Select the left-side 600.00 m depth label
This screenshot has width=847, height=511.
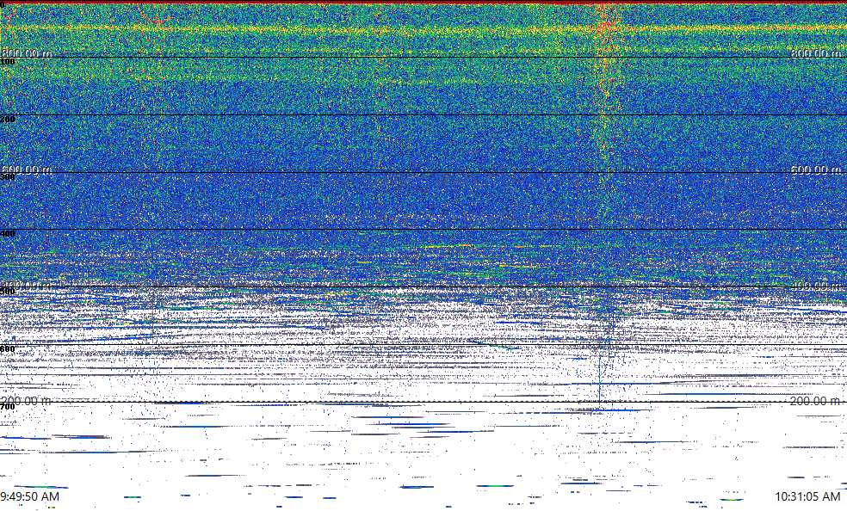click(x=27, y=169)
